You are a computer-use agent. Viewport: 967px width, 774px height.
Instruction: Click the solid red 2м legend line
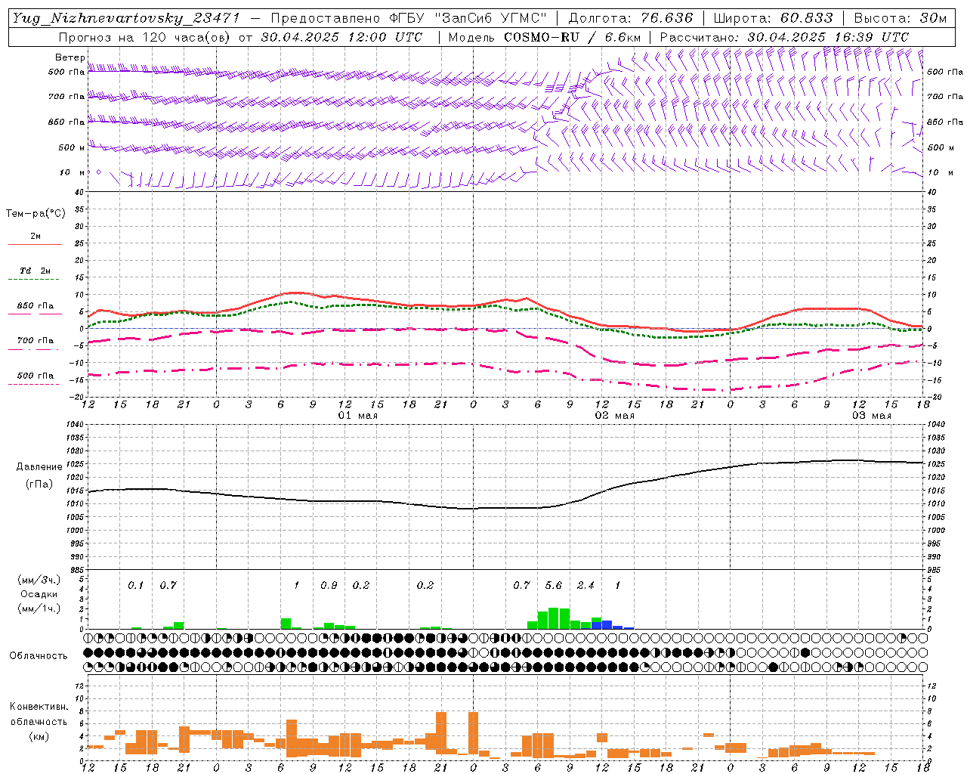35,245
